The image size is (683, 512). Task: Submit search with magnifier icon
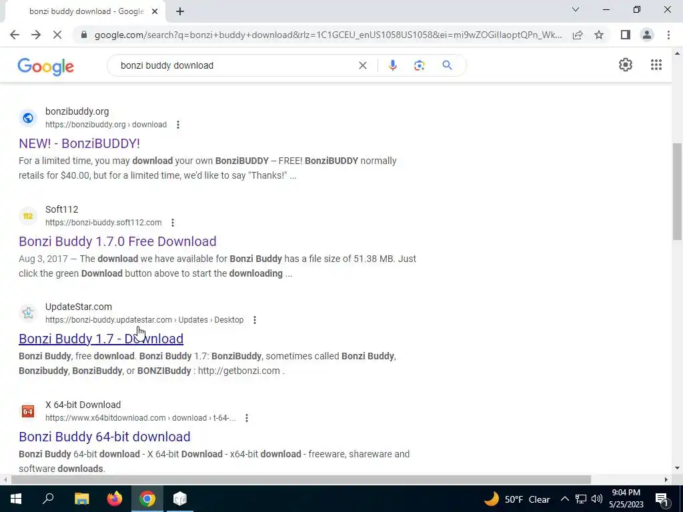pyautogui.click(x=447, y=65)
